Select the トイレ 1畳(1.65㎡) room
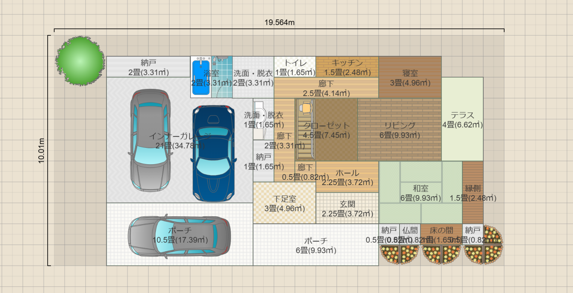Screen dimensions: 573x293 point(295,67)
